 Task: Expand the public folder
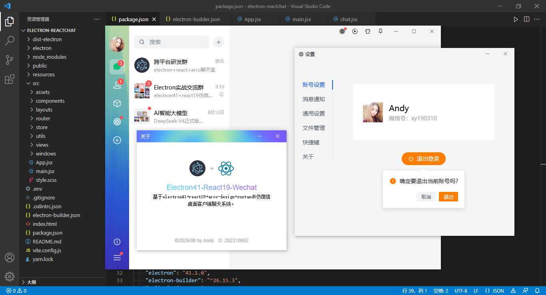tap(62, 66)
